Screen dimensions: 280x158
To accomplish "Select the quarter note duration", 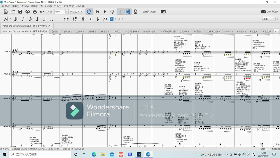I will pos(37,19).
